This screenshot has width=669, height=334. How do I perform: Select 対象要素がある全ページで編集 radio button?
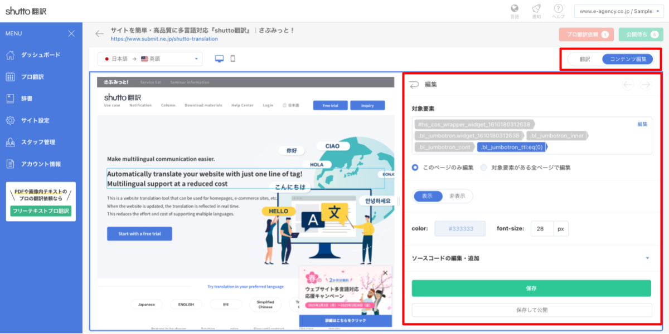(483, 167)
